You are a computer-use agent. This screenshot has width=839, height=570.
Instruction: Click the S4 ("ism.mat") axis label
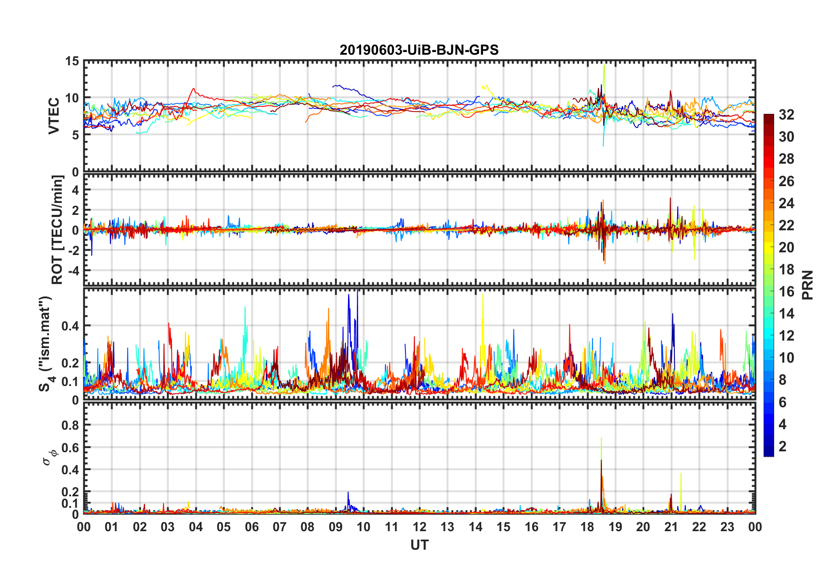point(45,344)
